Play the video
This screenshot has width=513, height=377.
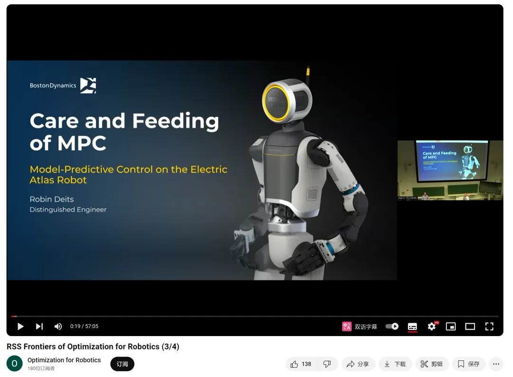click(20, 327)
